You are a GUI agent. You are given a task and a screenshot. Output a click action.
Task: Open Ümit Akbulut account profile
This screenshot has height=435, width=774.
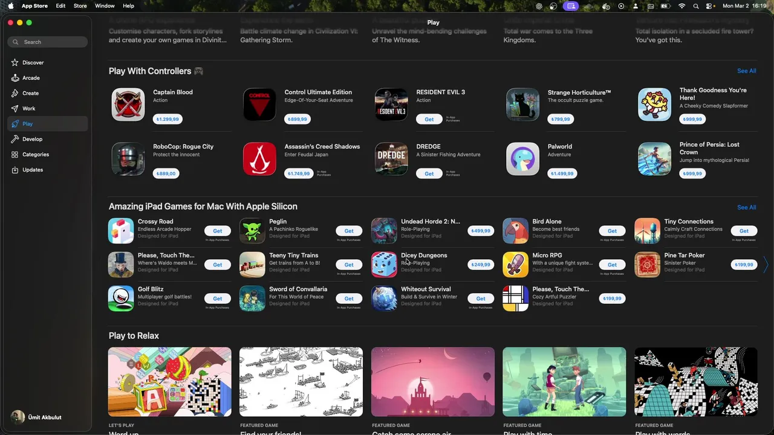coord(36,417)
